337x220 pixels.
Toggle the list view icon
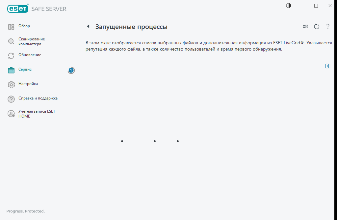pyautogui.click(x=305, y=27)
